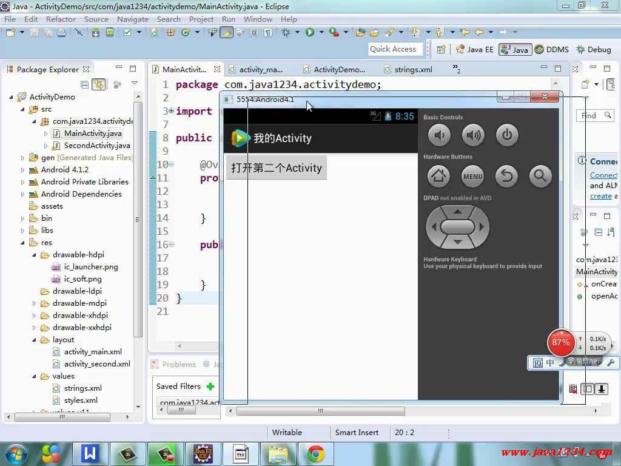
Task: Open the Refactor menu
Action: point(61,19)
